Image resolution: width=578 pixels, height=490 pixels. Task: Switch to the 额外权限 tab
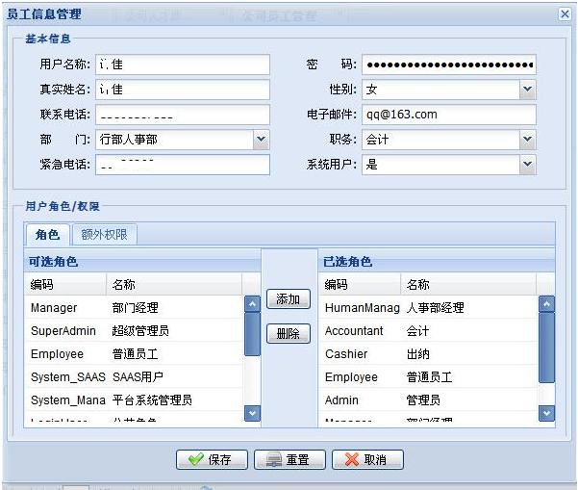[x=104, y=235]
